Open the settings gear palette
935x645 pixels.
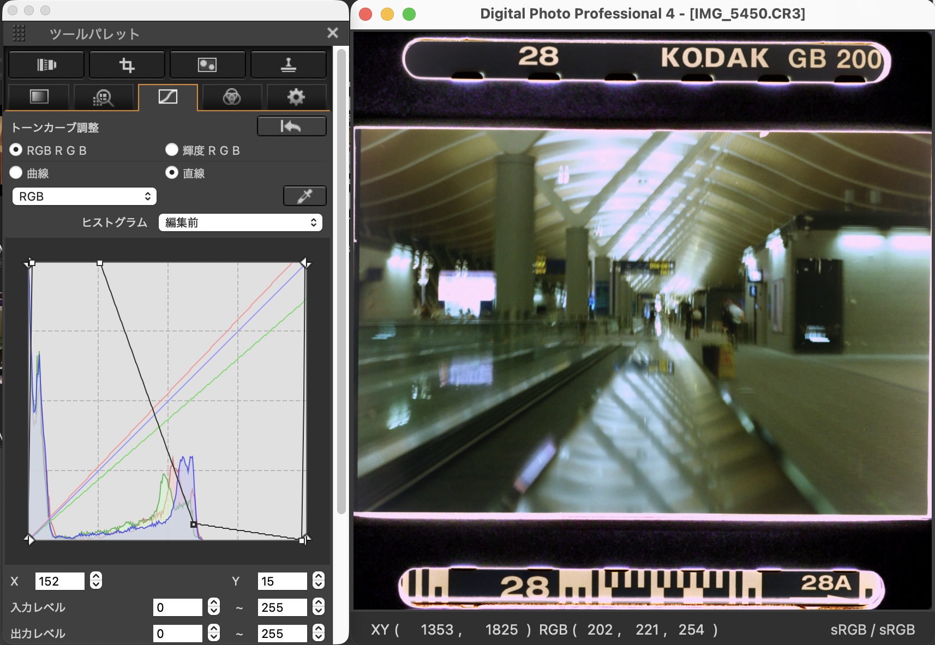pyautogui.click(x=296, y=97)
